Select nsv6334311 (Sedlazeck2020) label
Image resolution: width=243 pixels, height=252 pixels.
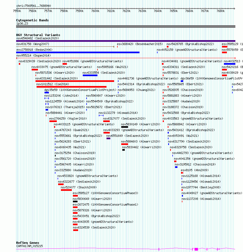[184, 67]
